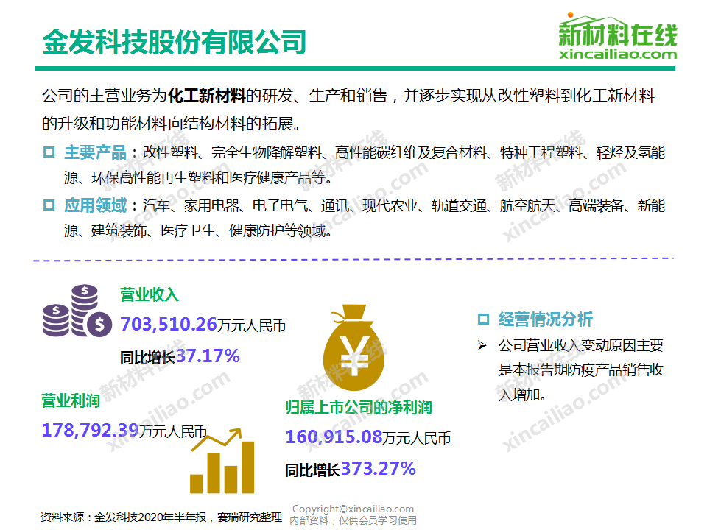Click the text 健康防护等领域

[278, 230]
